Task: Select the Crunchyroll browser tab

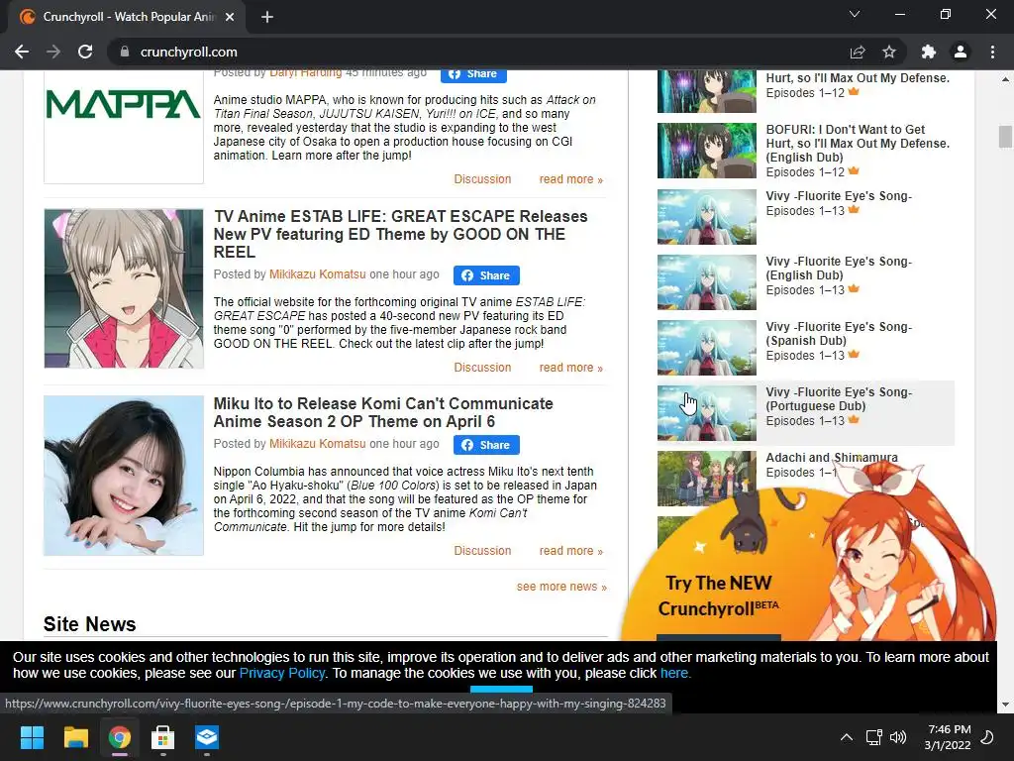Action: tap(127, 17)
